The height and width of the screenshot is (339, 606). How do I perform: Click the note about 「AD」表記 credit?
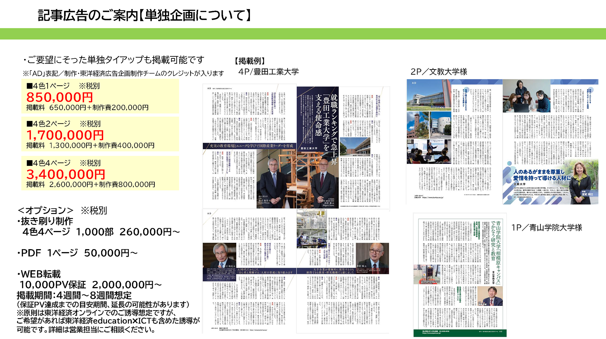[x=123, y=73]
